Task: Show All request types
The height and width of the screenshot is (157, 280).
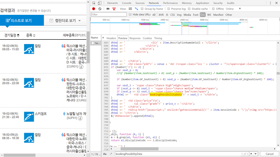Action: [154, 15]
